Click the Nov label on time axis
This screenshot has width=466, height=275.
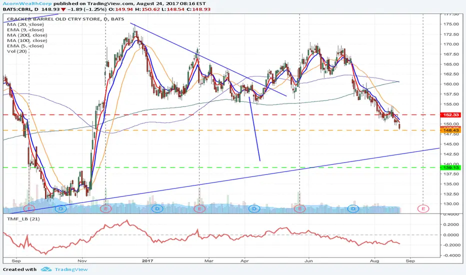[x=82, y=260]
